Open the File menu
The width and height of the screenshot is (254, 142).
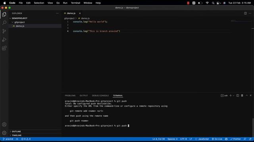[21, 3]
